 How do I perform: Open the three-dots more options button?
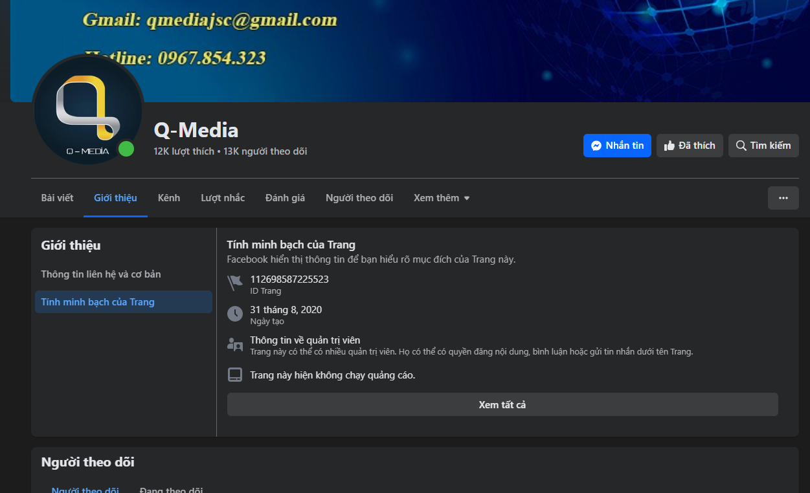coord(783,198)
